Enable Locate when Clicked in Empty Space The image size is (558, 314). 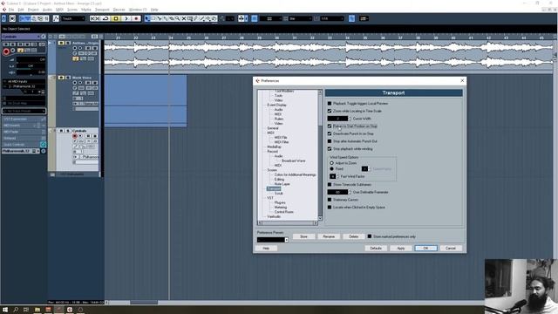(330, 208)
